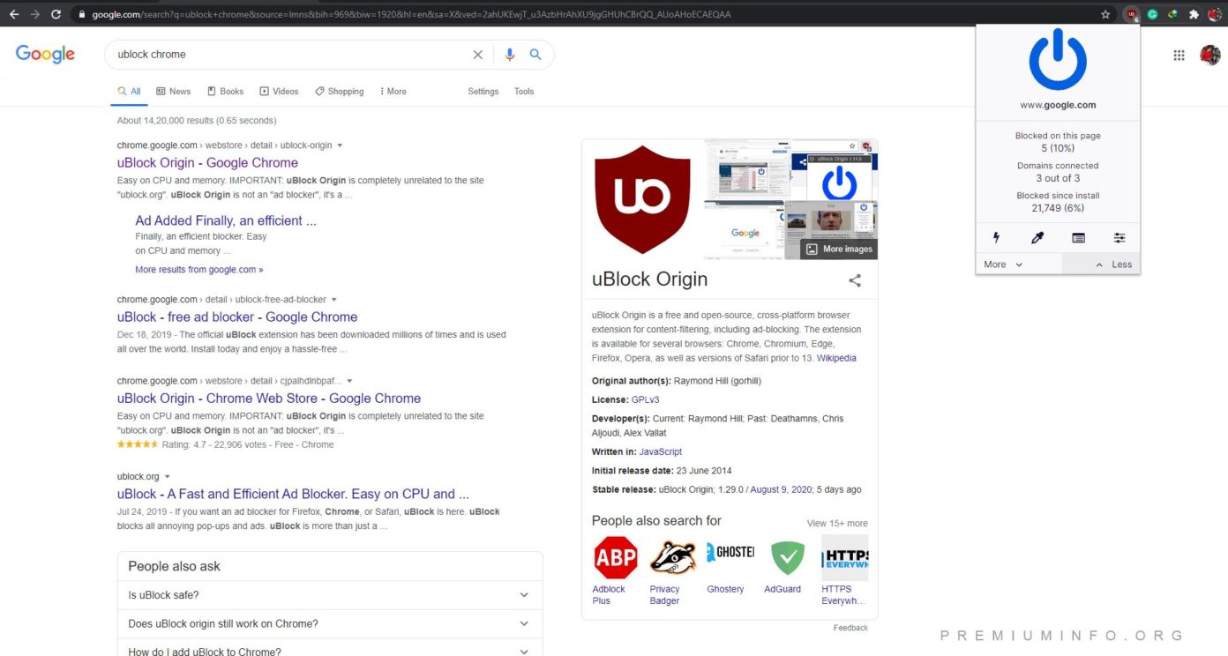This screenshot has width=1228, height=656.
Task: Follow the JavaScript link
Action: (x=661, y=451)
